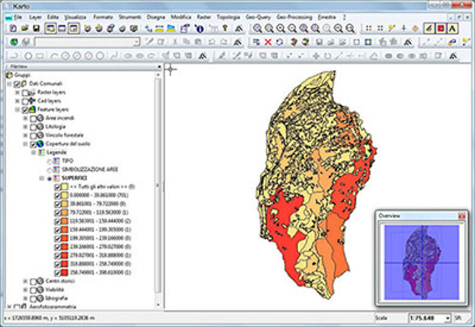
Task: Expand the Centri storici tree node
Action: (25, 281)
